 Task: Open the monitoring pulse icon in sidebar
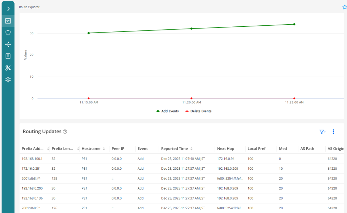[x=8, y=21]
